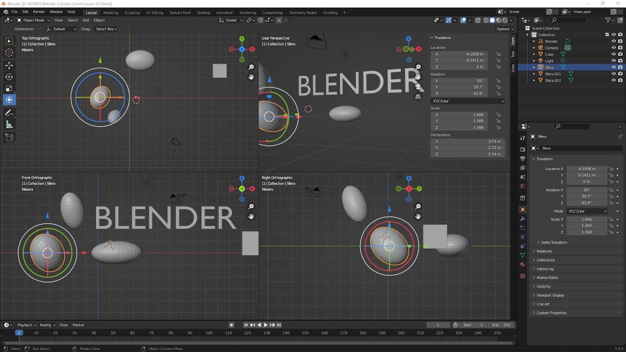Screen dimensions: 626x352
Task: Pin the Sfera properties panel
Action: 620,136
